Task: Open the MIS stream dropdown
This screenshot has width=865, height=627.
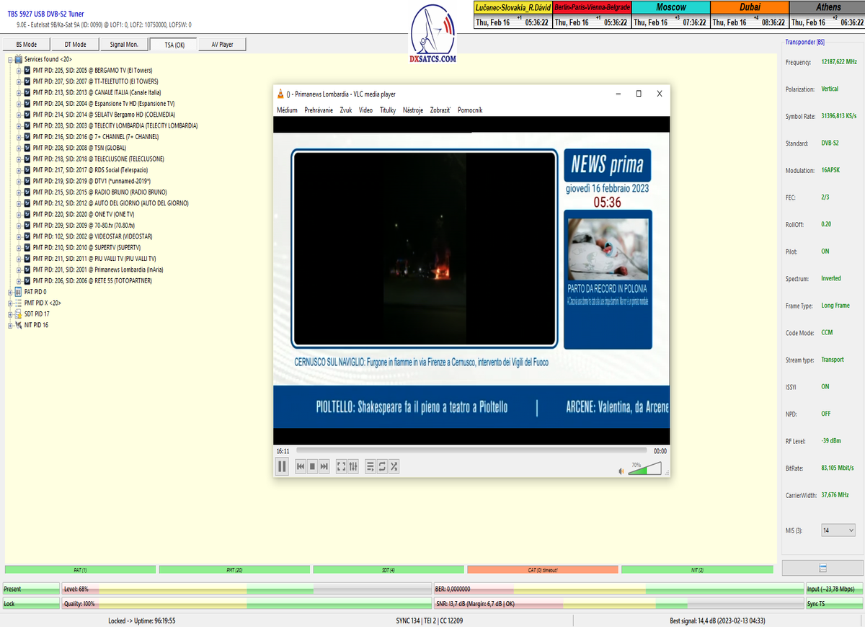Action: coord(838,530)
